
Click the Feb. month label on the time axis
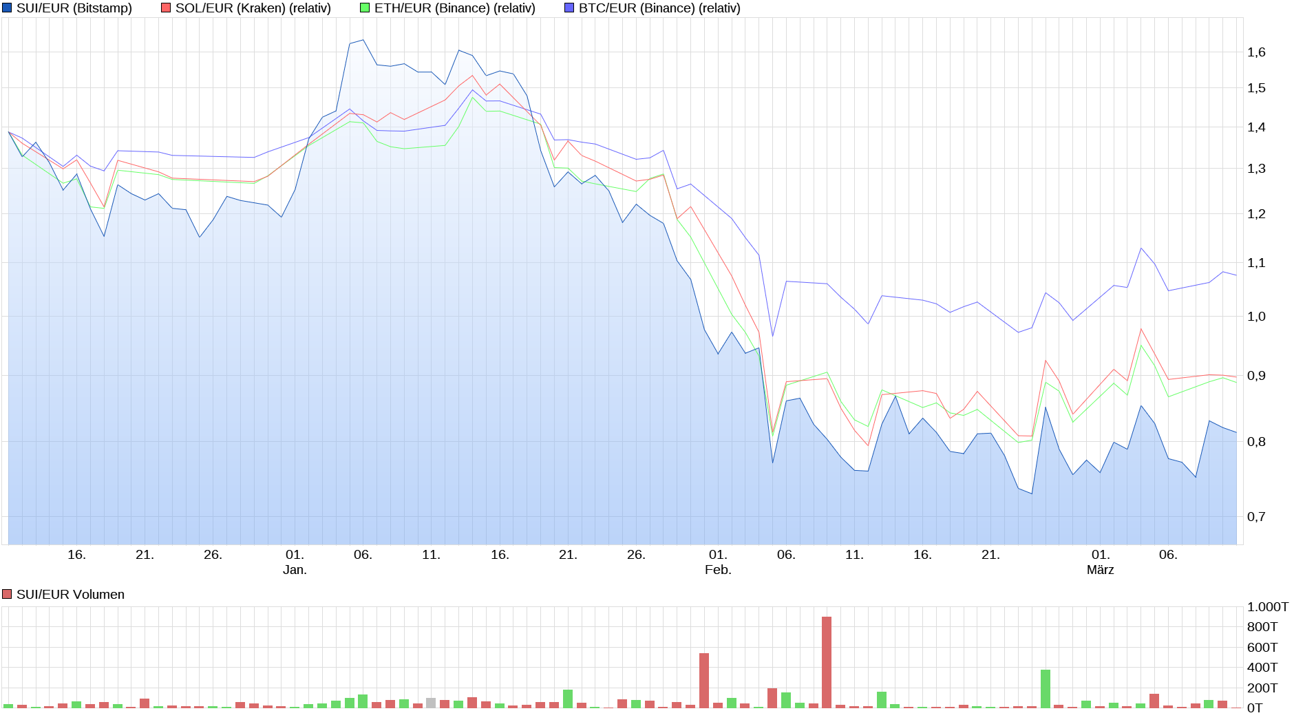718,570
